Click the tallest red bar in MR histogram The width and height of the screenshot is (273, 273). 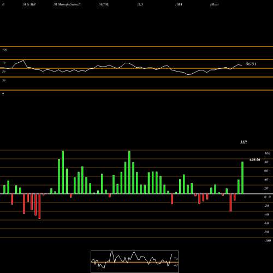point(39,206)
